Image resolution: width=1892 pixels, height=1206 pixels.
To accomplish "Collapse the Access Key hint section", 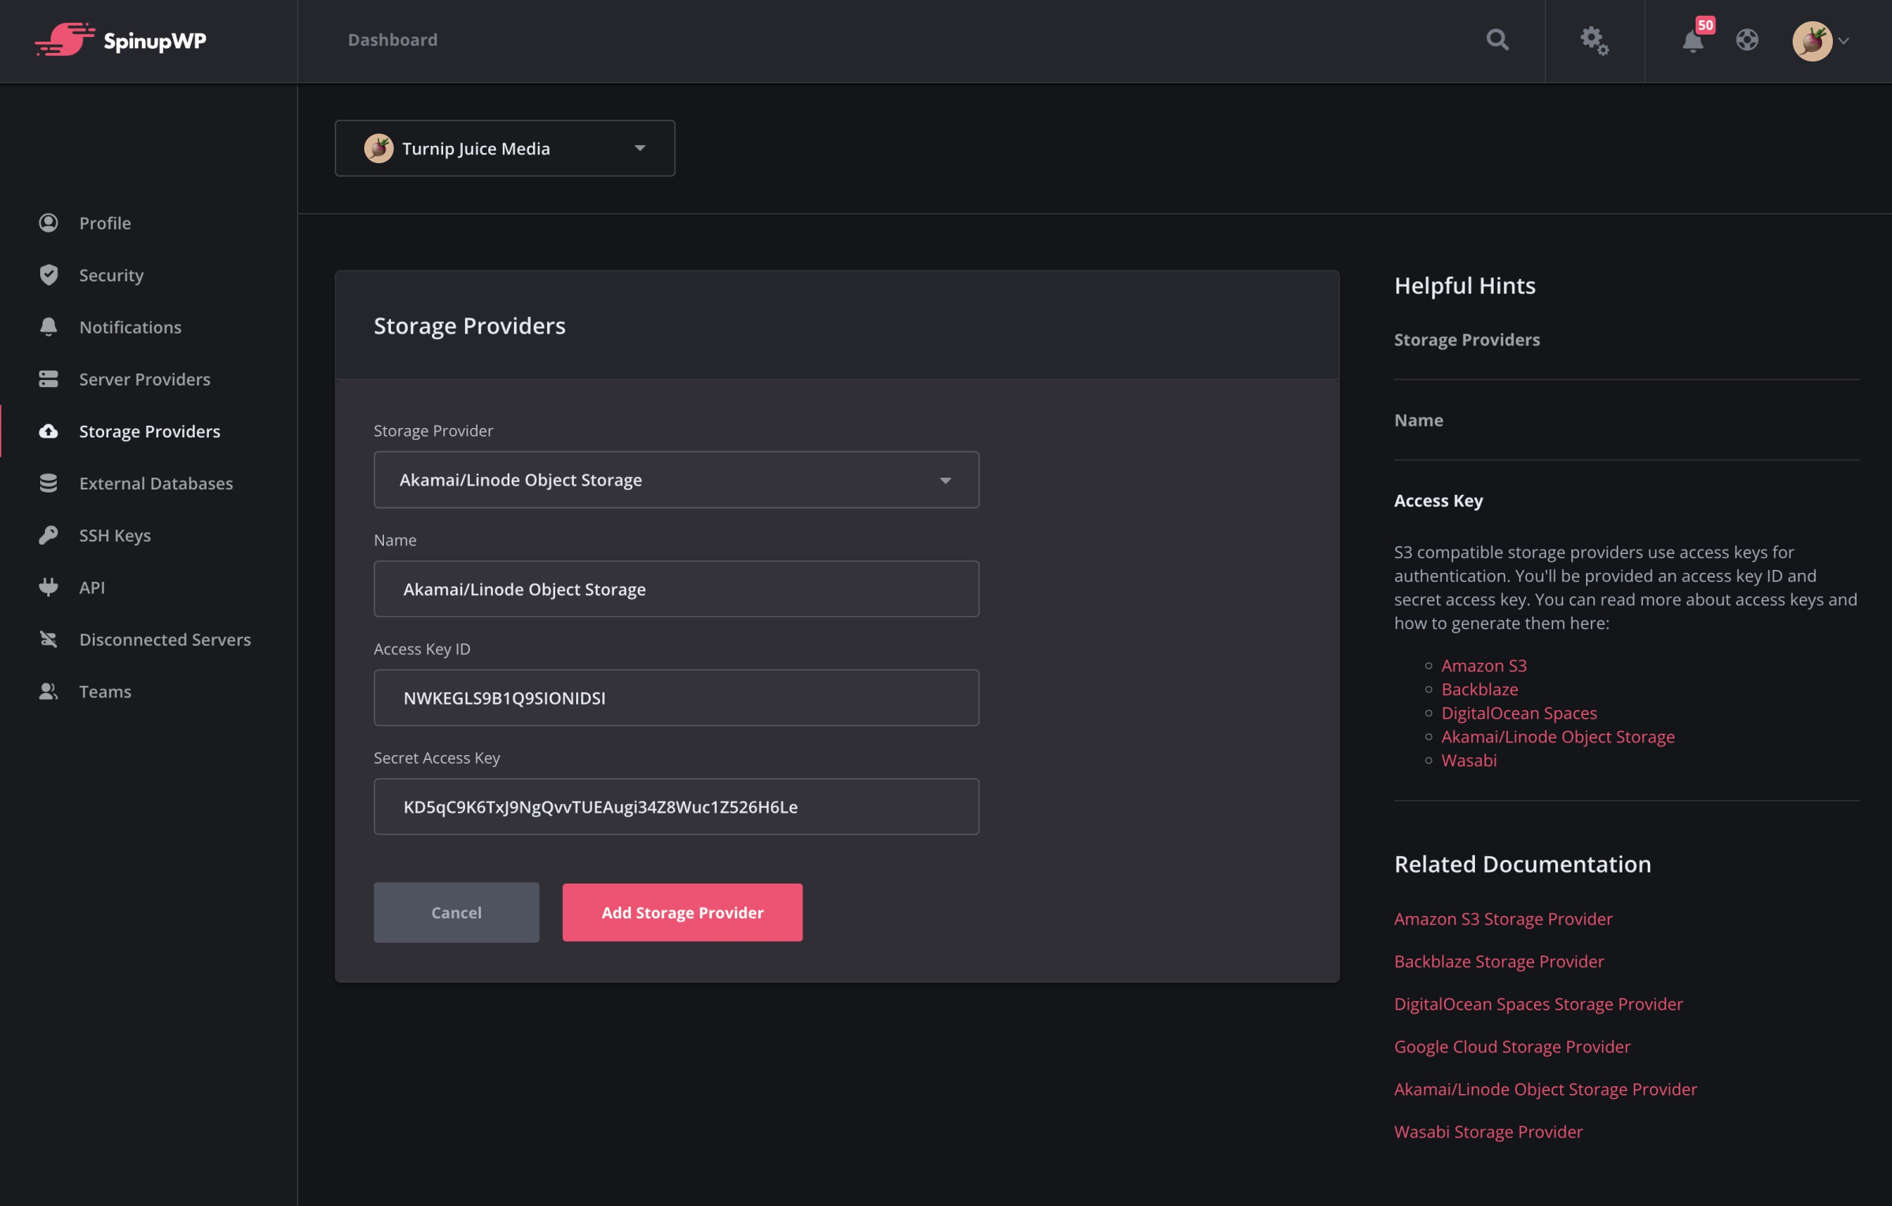I will point(1439,501).
